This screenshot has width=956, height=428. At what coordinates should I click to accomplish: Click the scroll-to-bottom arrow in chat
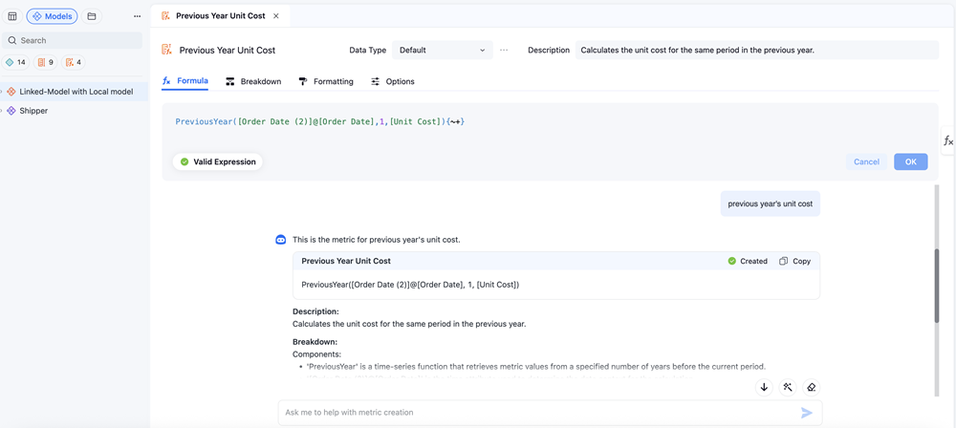coord(764,387)
